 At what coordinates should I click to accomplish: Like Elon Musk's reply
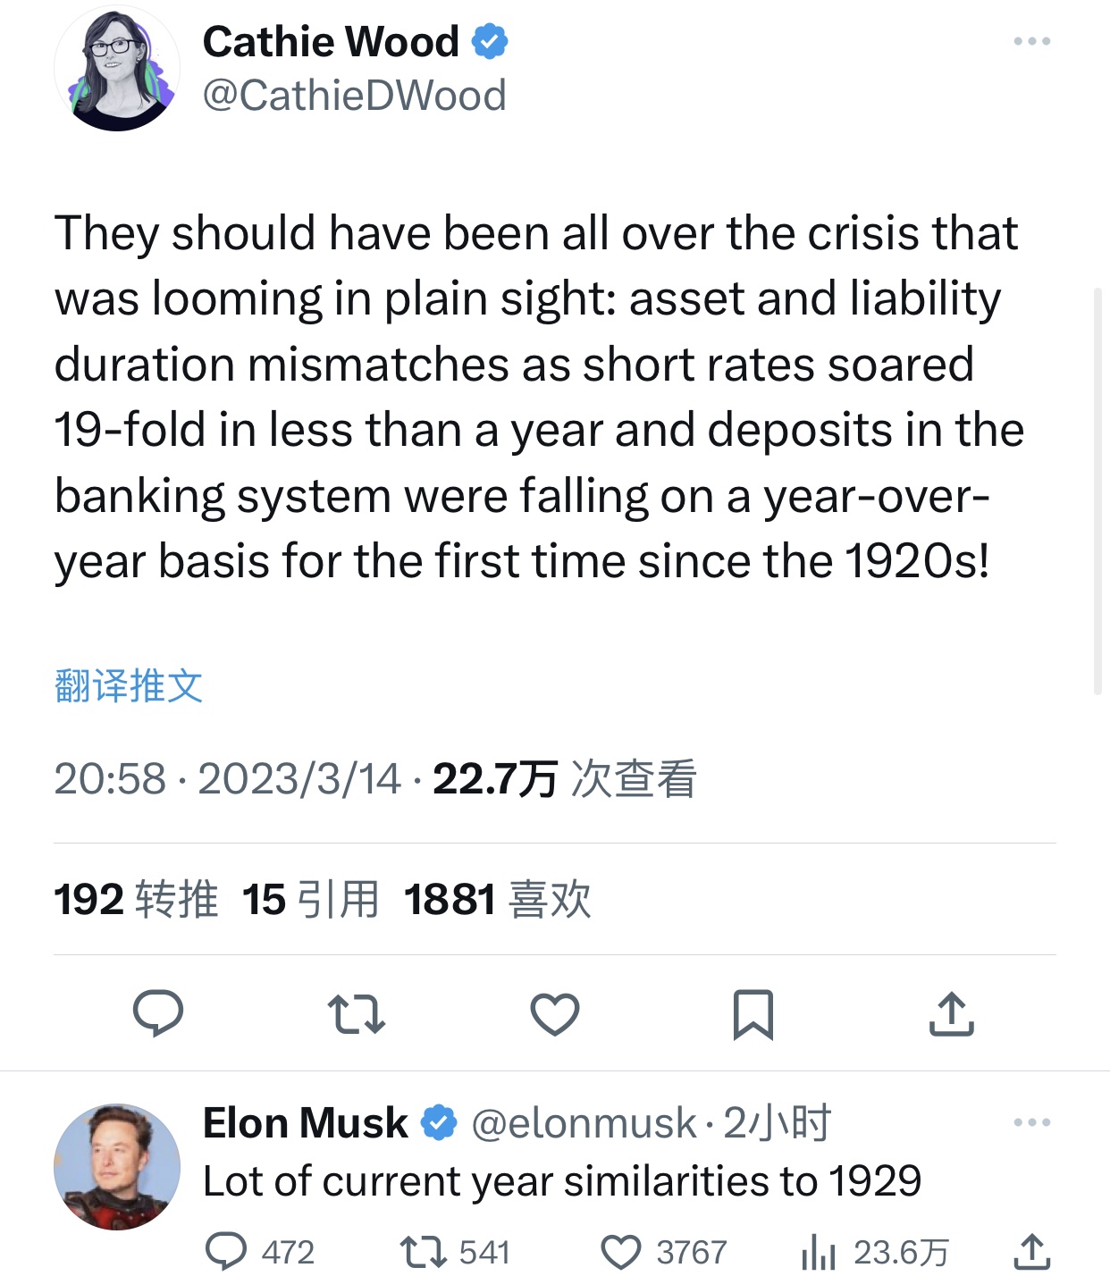(621, 1251)
